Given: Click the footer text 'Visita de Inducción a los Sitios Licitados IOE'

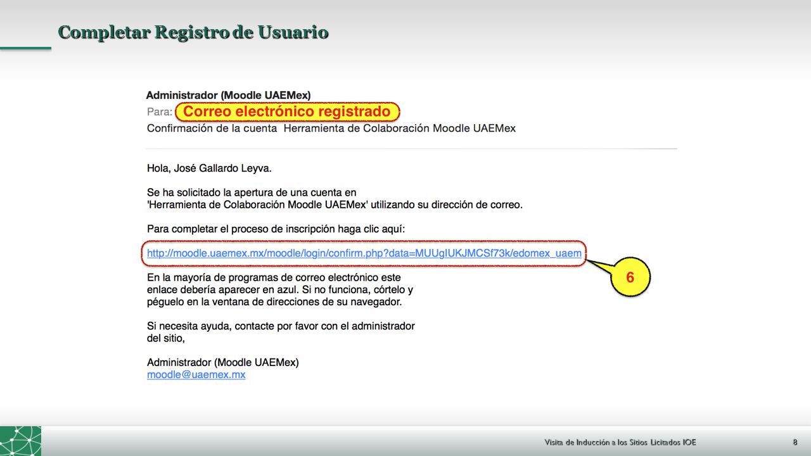Looking at the screenshot, I should (x=620, y=441).
